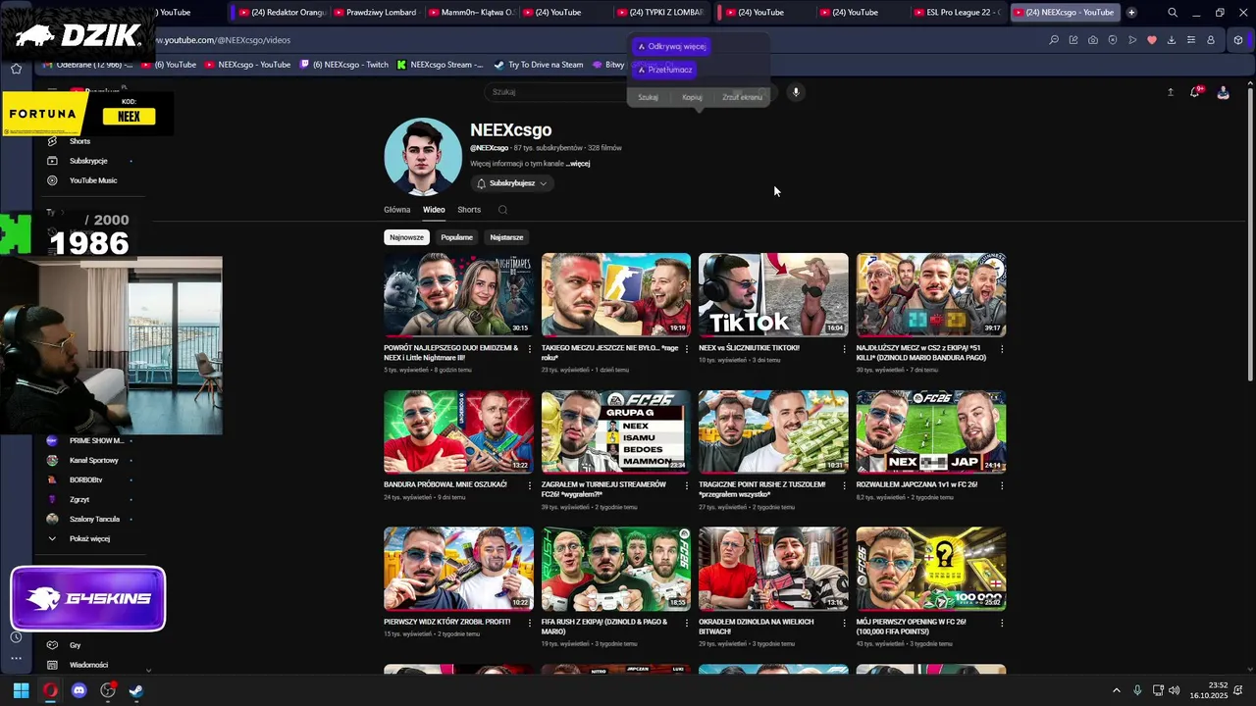Click Opera toolbar find-in-page magnifier icon

click(1054, 40)
